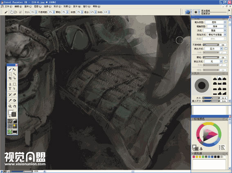
Task: Select the Text tool
Action: click(x=10, y=89)
